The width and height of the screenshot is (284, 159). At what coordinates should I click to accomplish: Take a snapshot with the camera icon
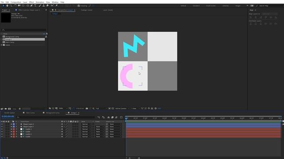point(87,109)
